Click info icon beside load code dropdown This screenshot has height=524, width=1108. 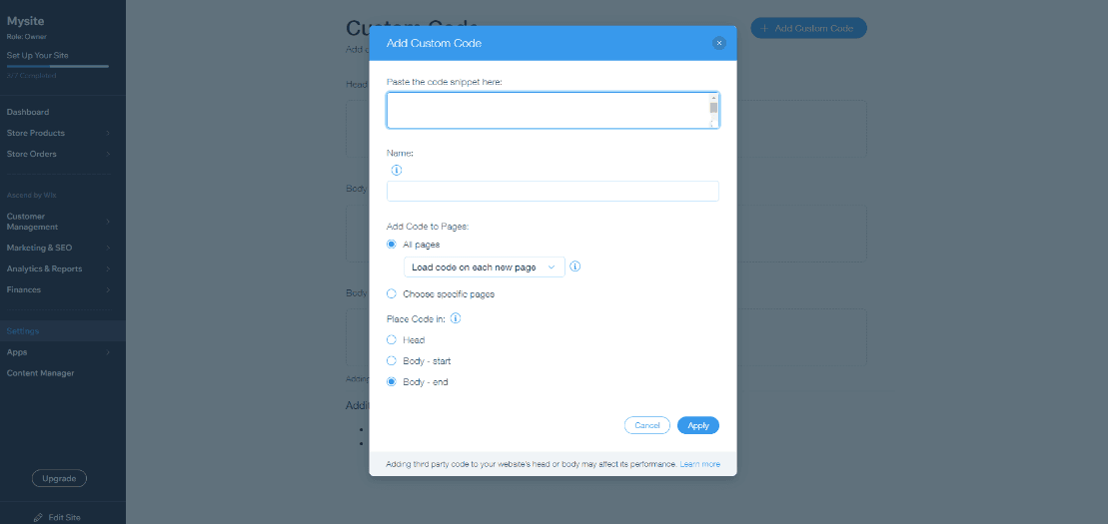click(575, 267)
